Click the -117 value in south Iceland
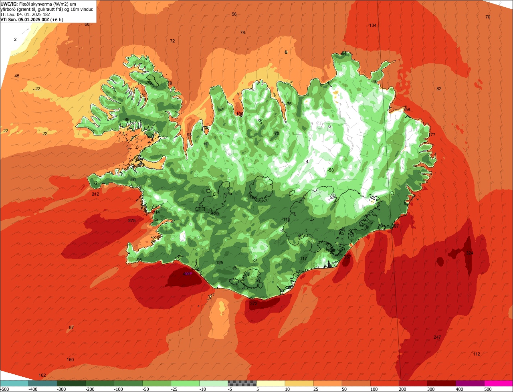513x392 pixels. (303, 259)
